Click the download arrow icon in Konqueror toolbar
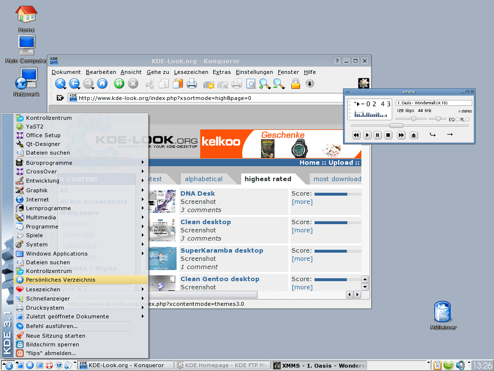Screen dimensions: 494x371 click(310, 84)
